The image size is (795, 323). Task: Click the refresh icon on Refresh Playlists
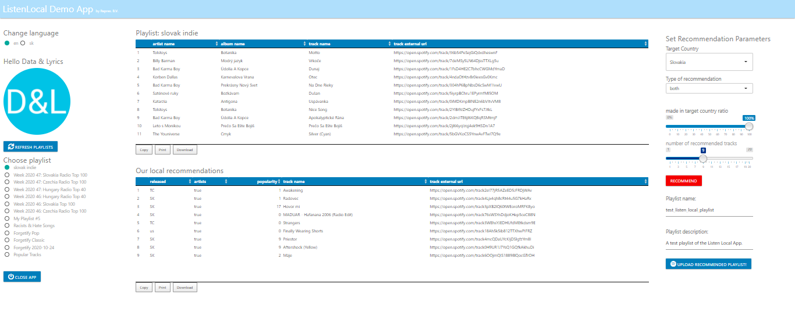(x=11, y=147)
